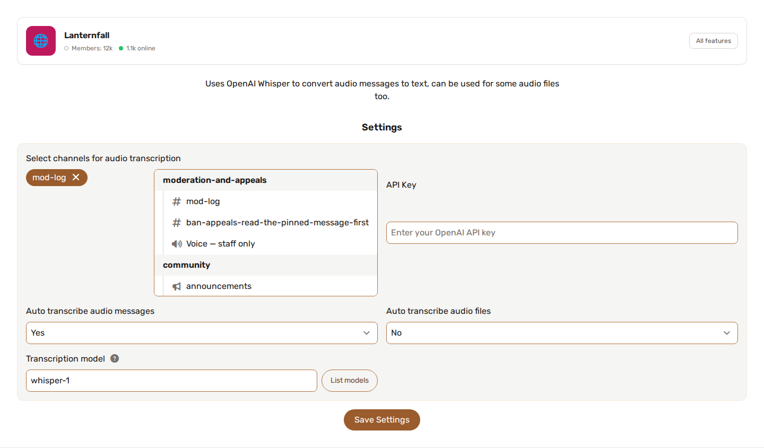Click the Select channels for audio transcription label
This screenshot has width=764, height=448.
(x=103, y=159)
